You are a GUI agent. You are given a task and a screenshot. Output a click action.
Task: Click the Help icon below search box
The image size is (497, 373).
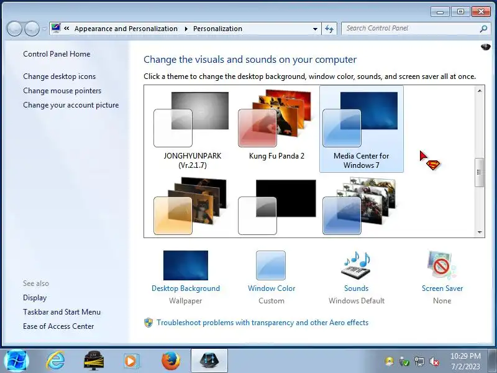click(x=485, y=47)
